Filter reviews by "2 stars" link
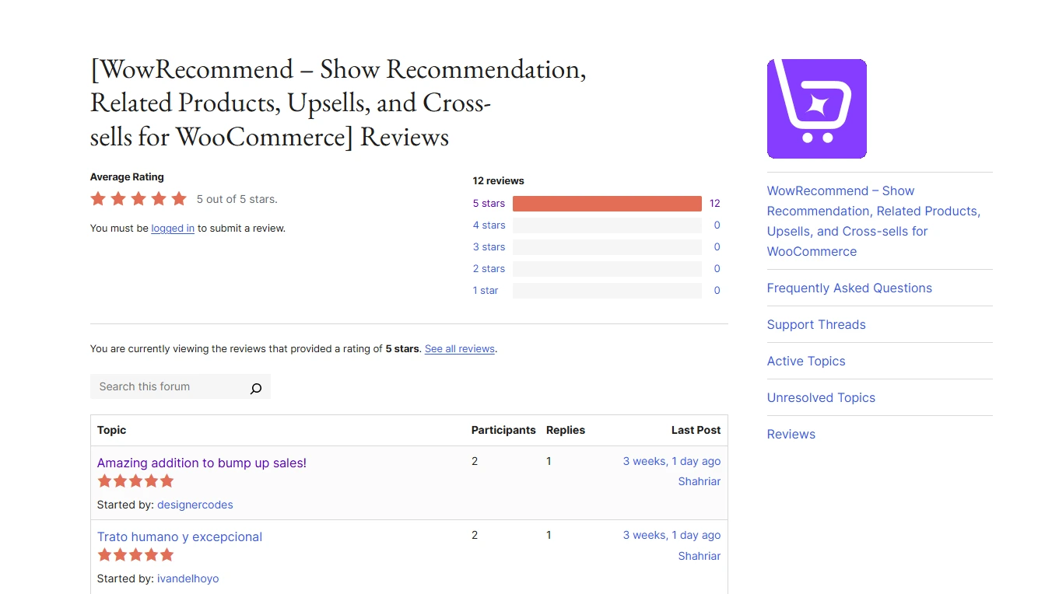Viewport: 1059px width, 594px height. (489, 269)
